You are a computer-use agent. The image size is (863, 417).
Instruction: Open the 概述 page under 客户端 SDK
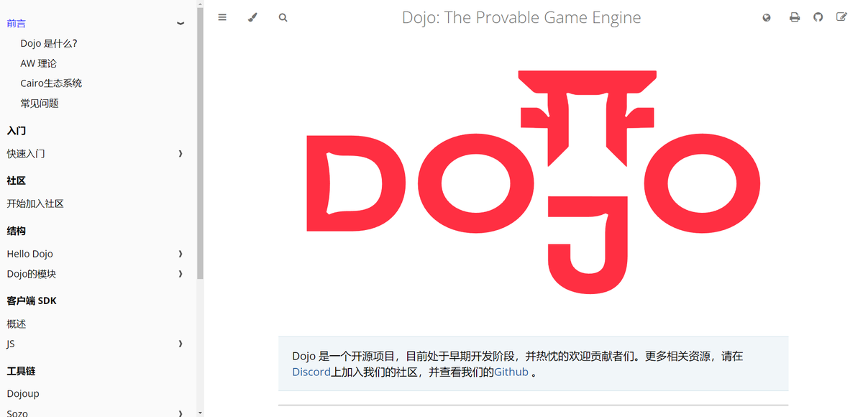click(x=17, y=324)
